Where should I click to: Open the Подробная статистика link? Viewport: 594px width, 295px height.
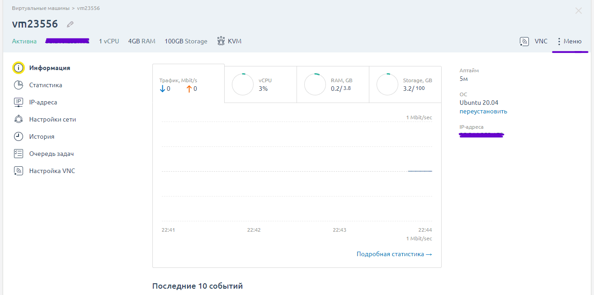pos(394,254)
